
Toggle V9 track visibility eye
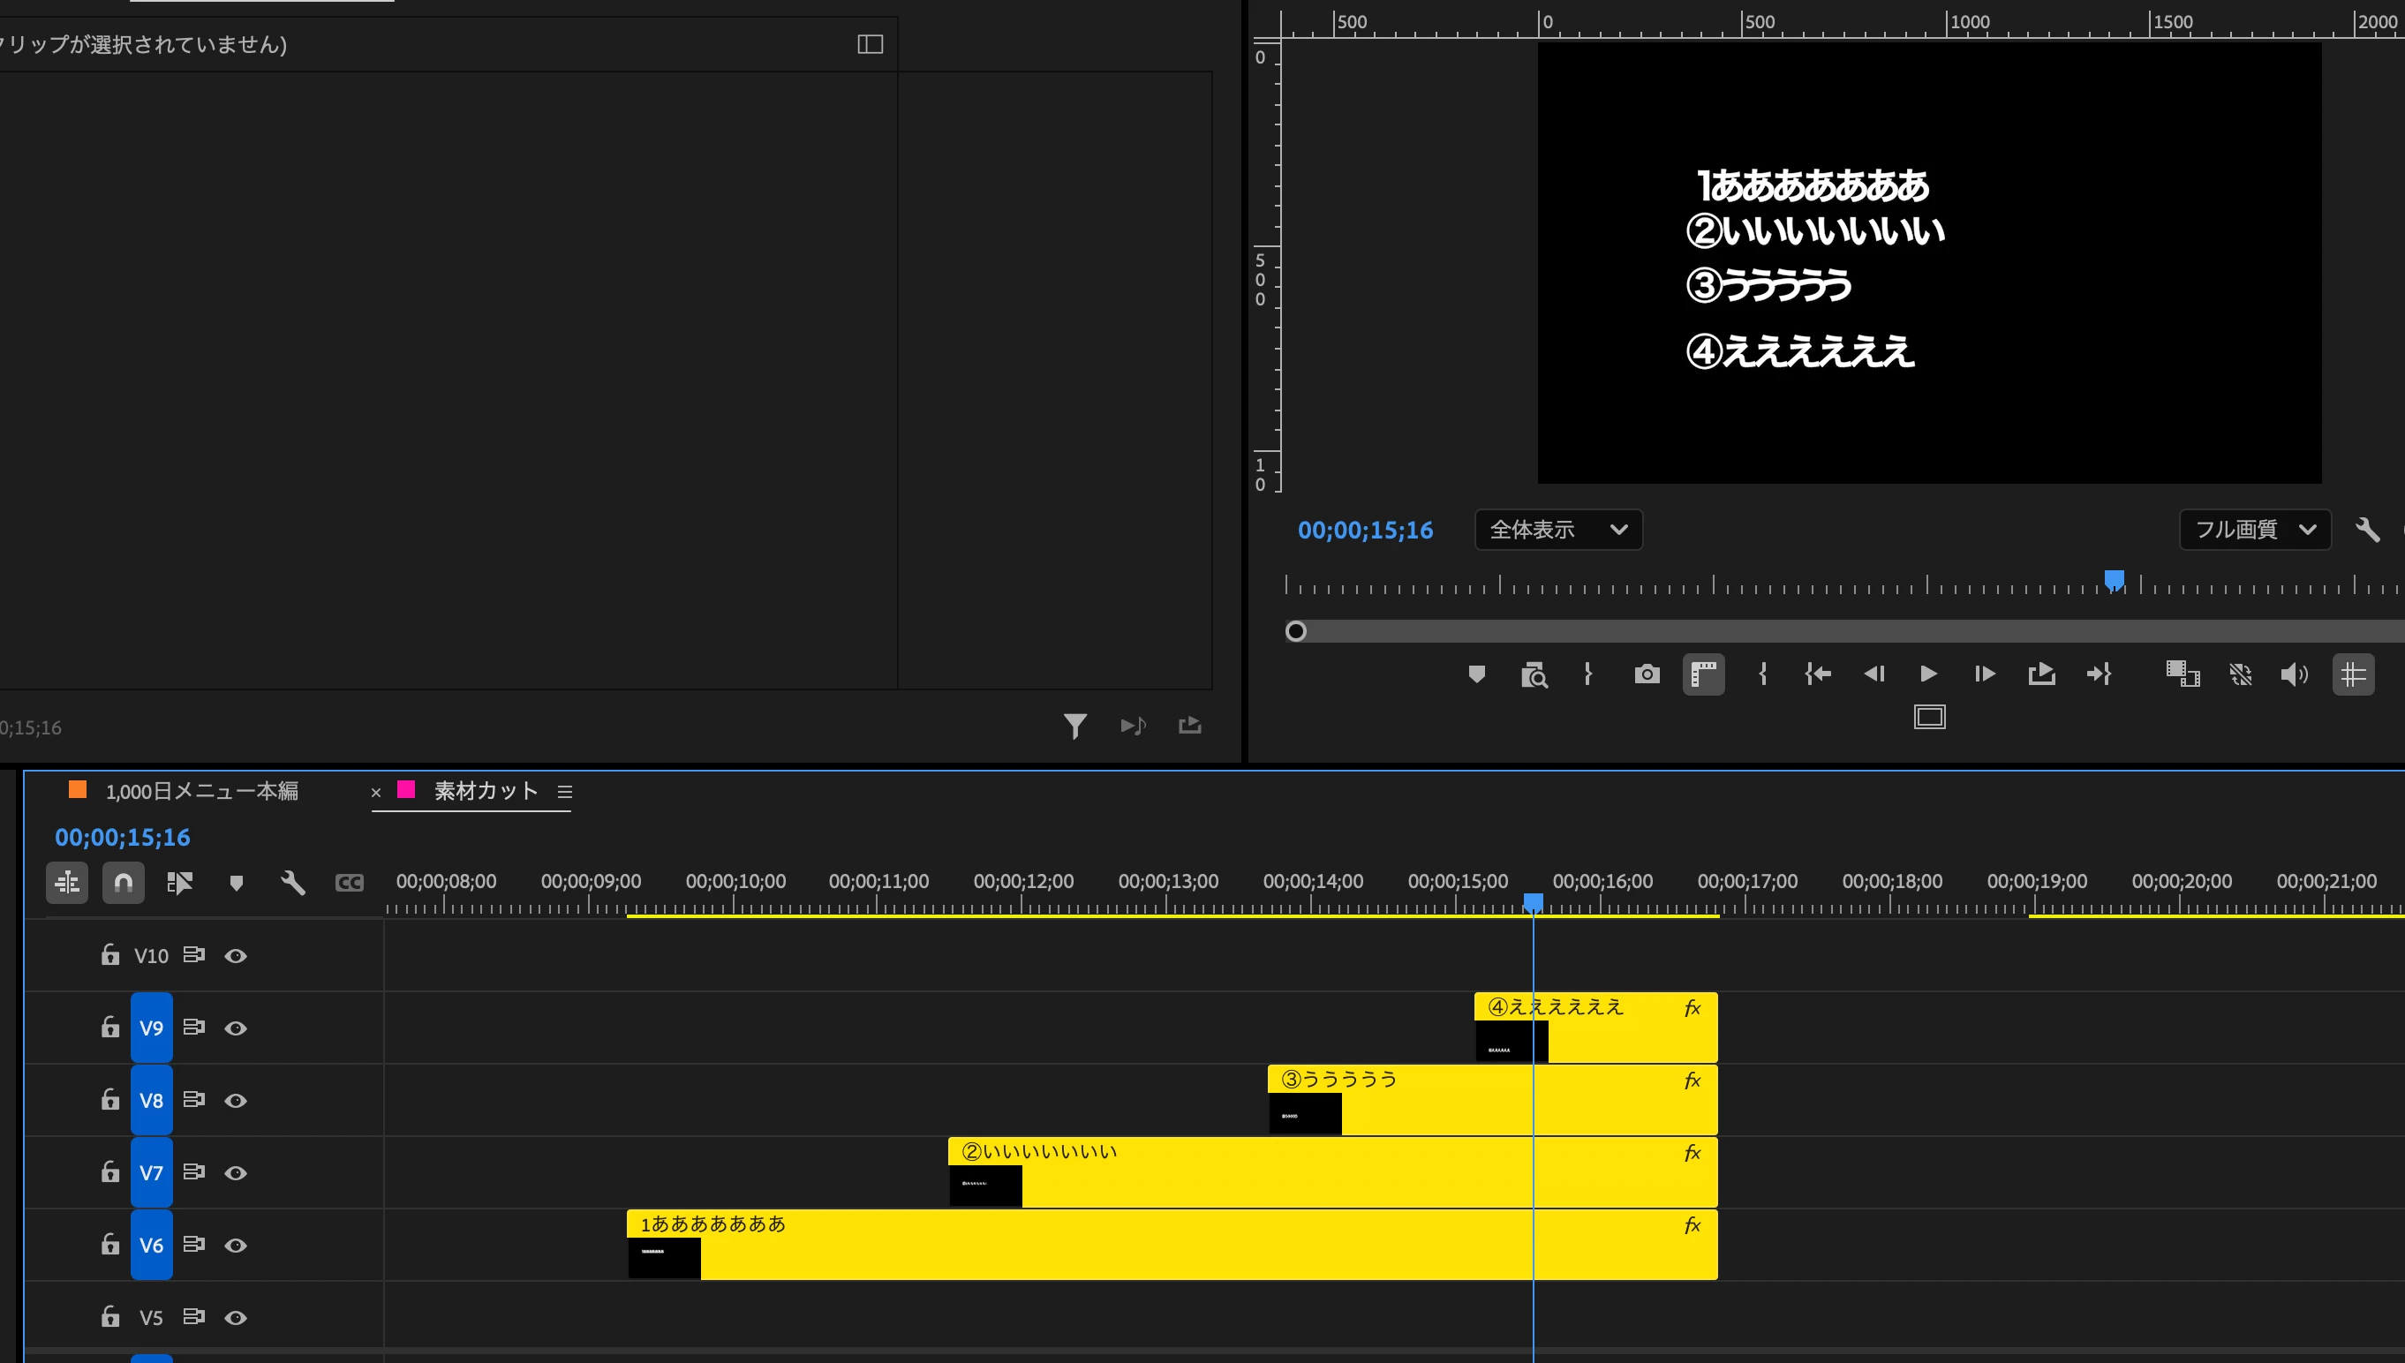(x=236, y=1028)
